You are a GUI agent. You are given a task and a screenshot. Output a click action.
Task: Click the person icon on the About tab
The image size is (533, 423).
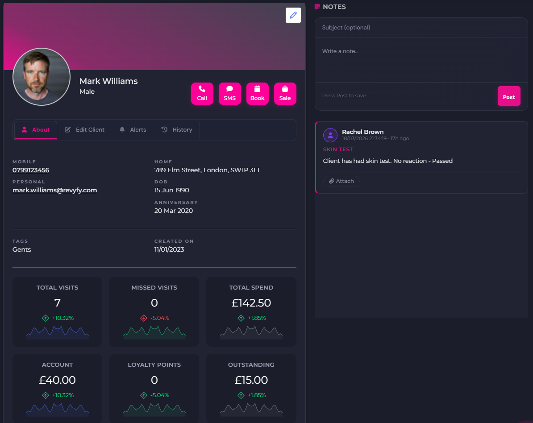point(25,129)
